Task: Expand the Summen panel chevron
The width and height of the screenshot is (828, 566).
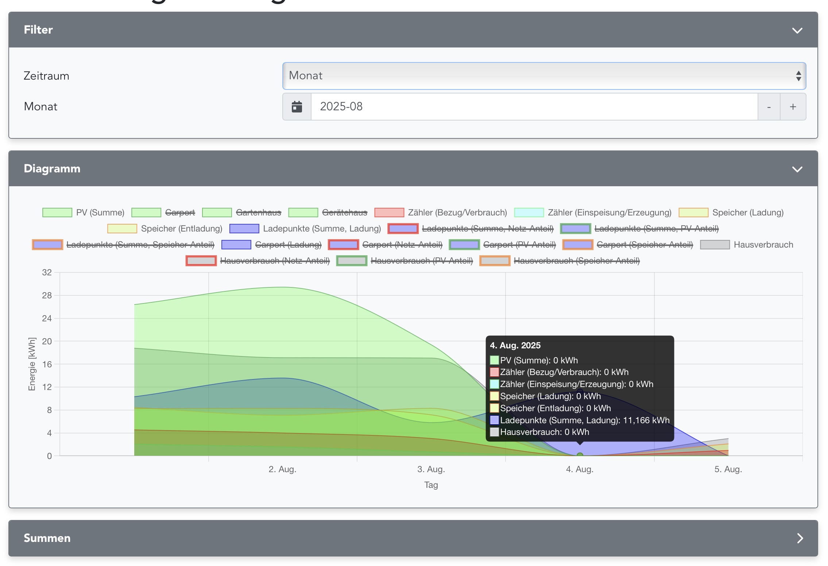Action: 800,538
